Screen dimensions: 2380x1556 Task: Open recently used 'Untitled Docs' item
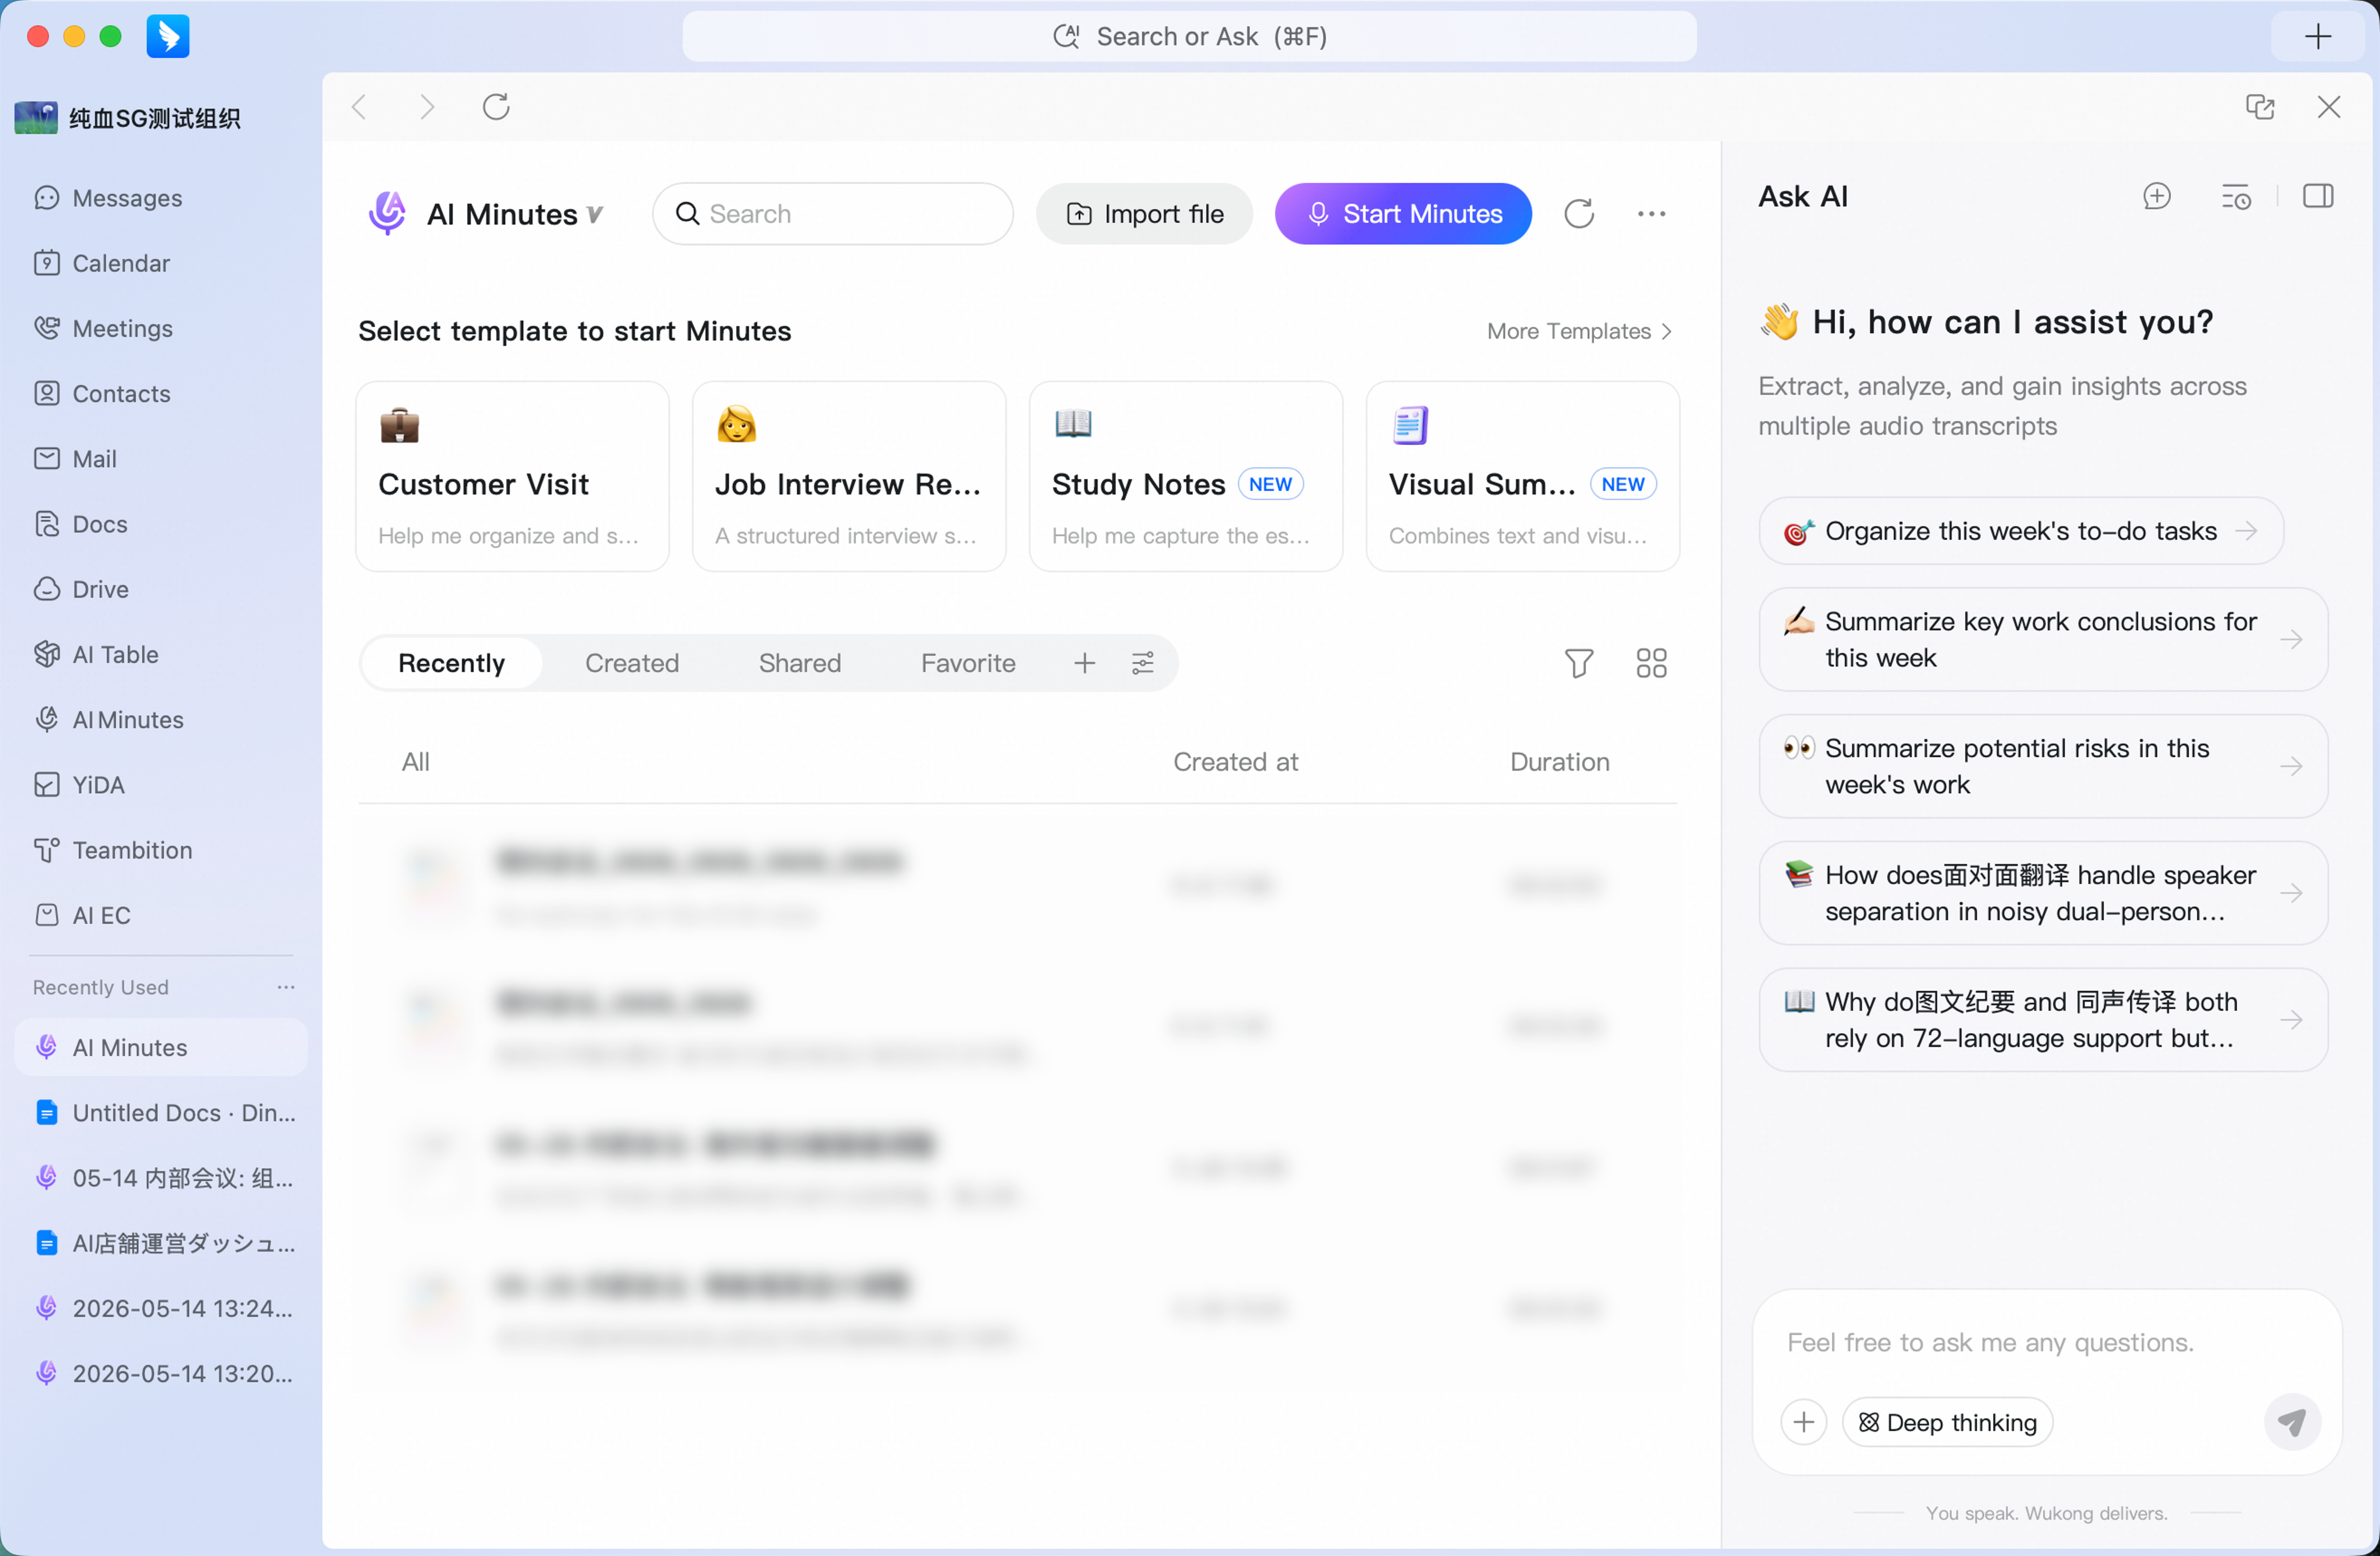tap(161, 1113)
